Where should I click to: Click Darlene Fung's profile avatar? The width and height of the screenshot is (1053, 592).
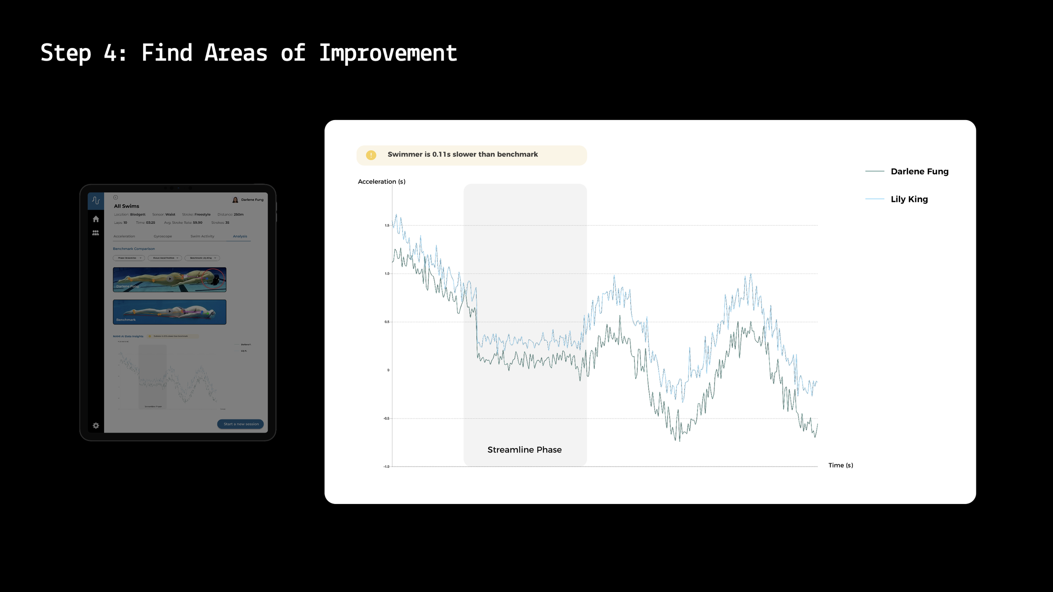click(x=235, y=200)
